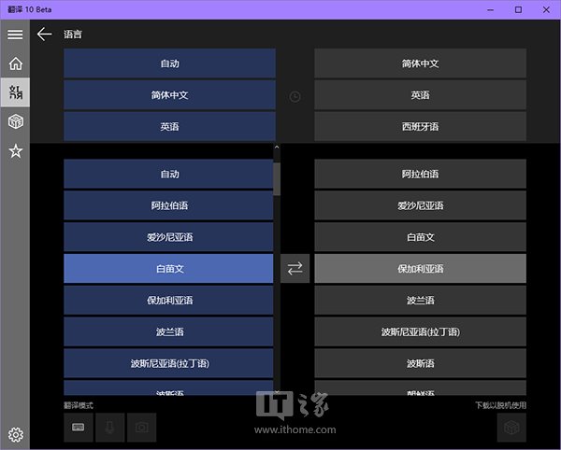
Task: Select 爱沙尼亚语 in the source list
Action: coord(168,237)
